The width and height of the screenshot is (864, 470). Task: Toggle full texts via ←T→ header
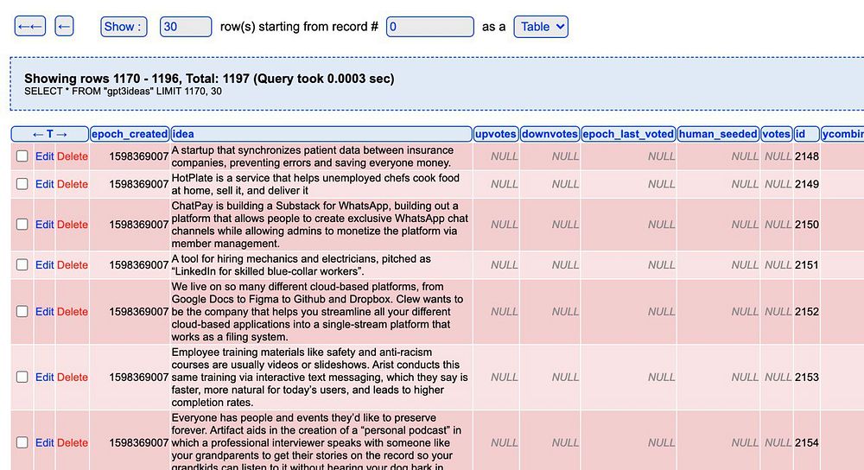click(x=49, y=134)
